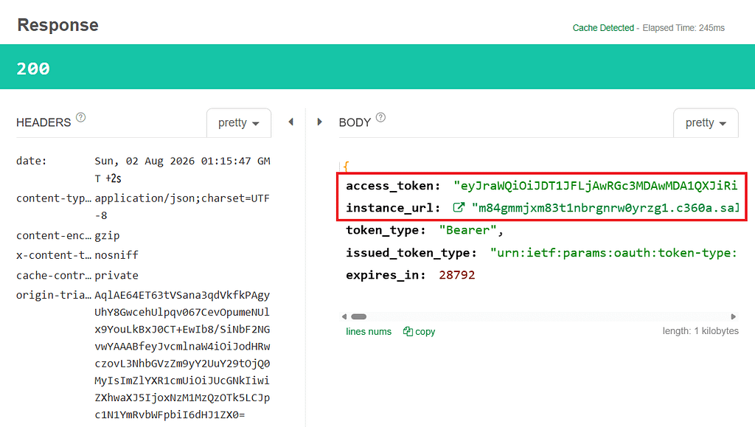Click the length: 1 kilobytes text
Screen dimensions: 755x427
pos(700,330)
